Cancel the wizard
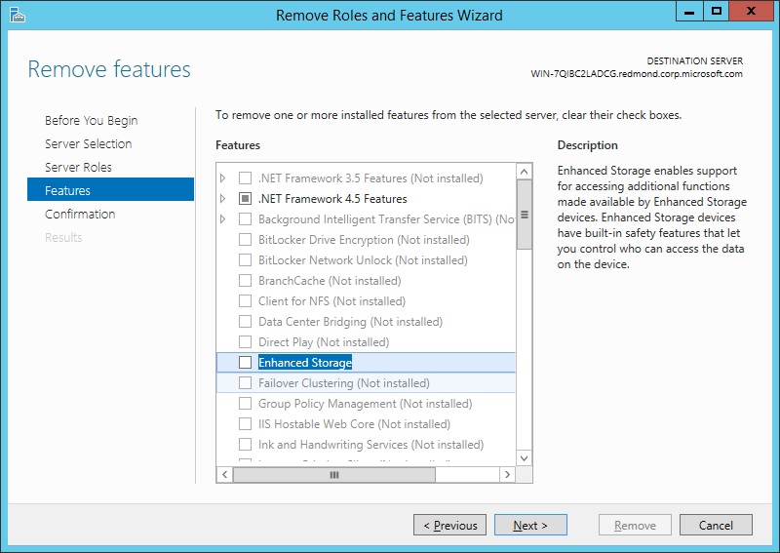Image resolution: width=780 pixels, height=553 pixels. pos(716,525)
